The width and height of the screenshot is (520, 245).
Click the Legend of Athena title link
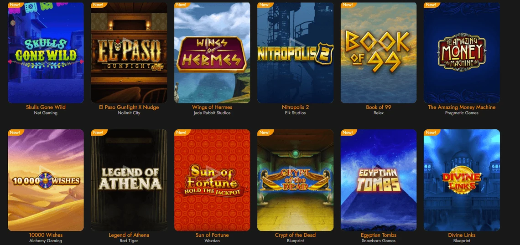129,235
